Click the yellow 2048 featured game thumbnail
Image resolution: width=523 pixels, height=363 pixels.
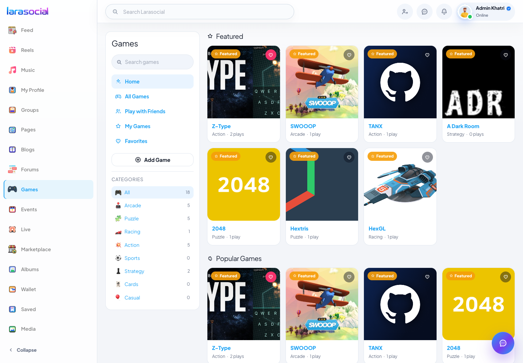point(244,184)
